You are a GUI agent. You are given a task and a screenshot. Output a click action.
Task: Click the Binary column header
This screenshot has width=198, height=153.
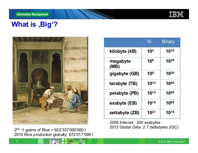tap(168, 42)
